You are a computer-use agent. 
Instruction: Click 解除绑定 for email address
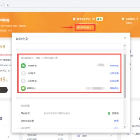point(114,89)
